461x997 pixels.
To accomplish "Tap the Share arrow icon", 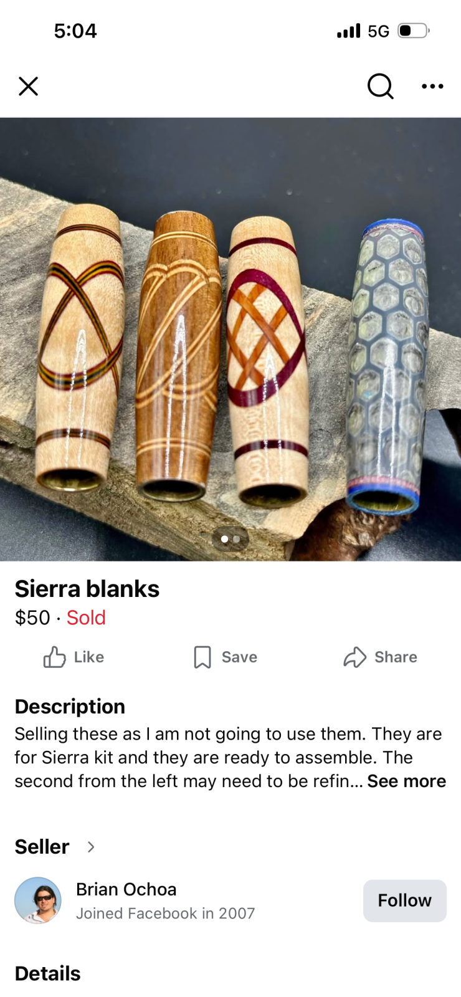I will tap(355, 657).
